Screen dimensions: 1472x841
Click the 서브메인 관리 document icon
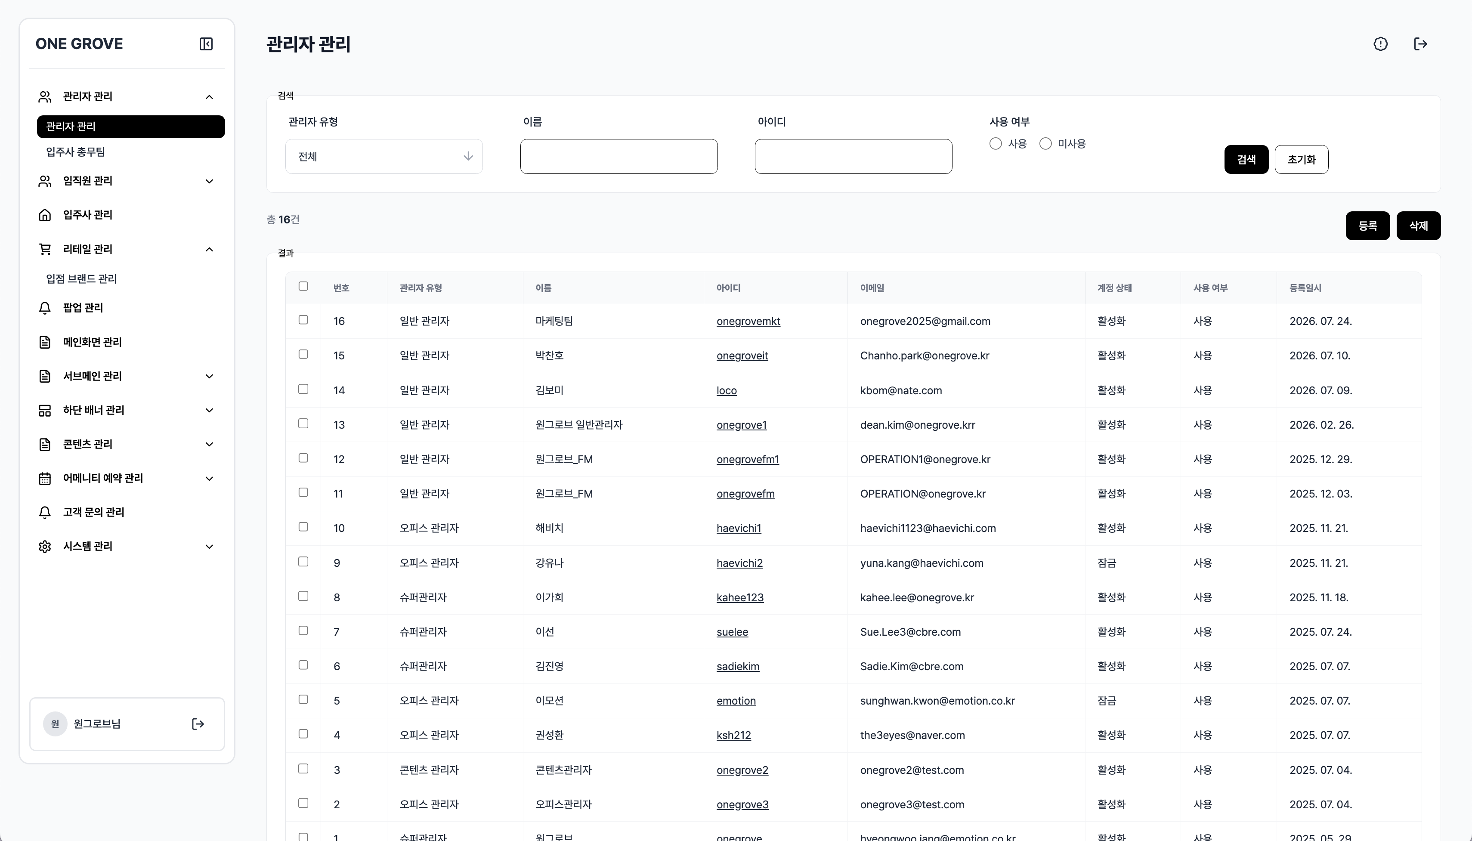point(44,376)
